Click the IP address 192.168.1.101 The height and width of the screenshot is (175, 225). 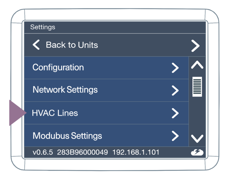tap(136, 152)
